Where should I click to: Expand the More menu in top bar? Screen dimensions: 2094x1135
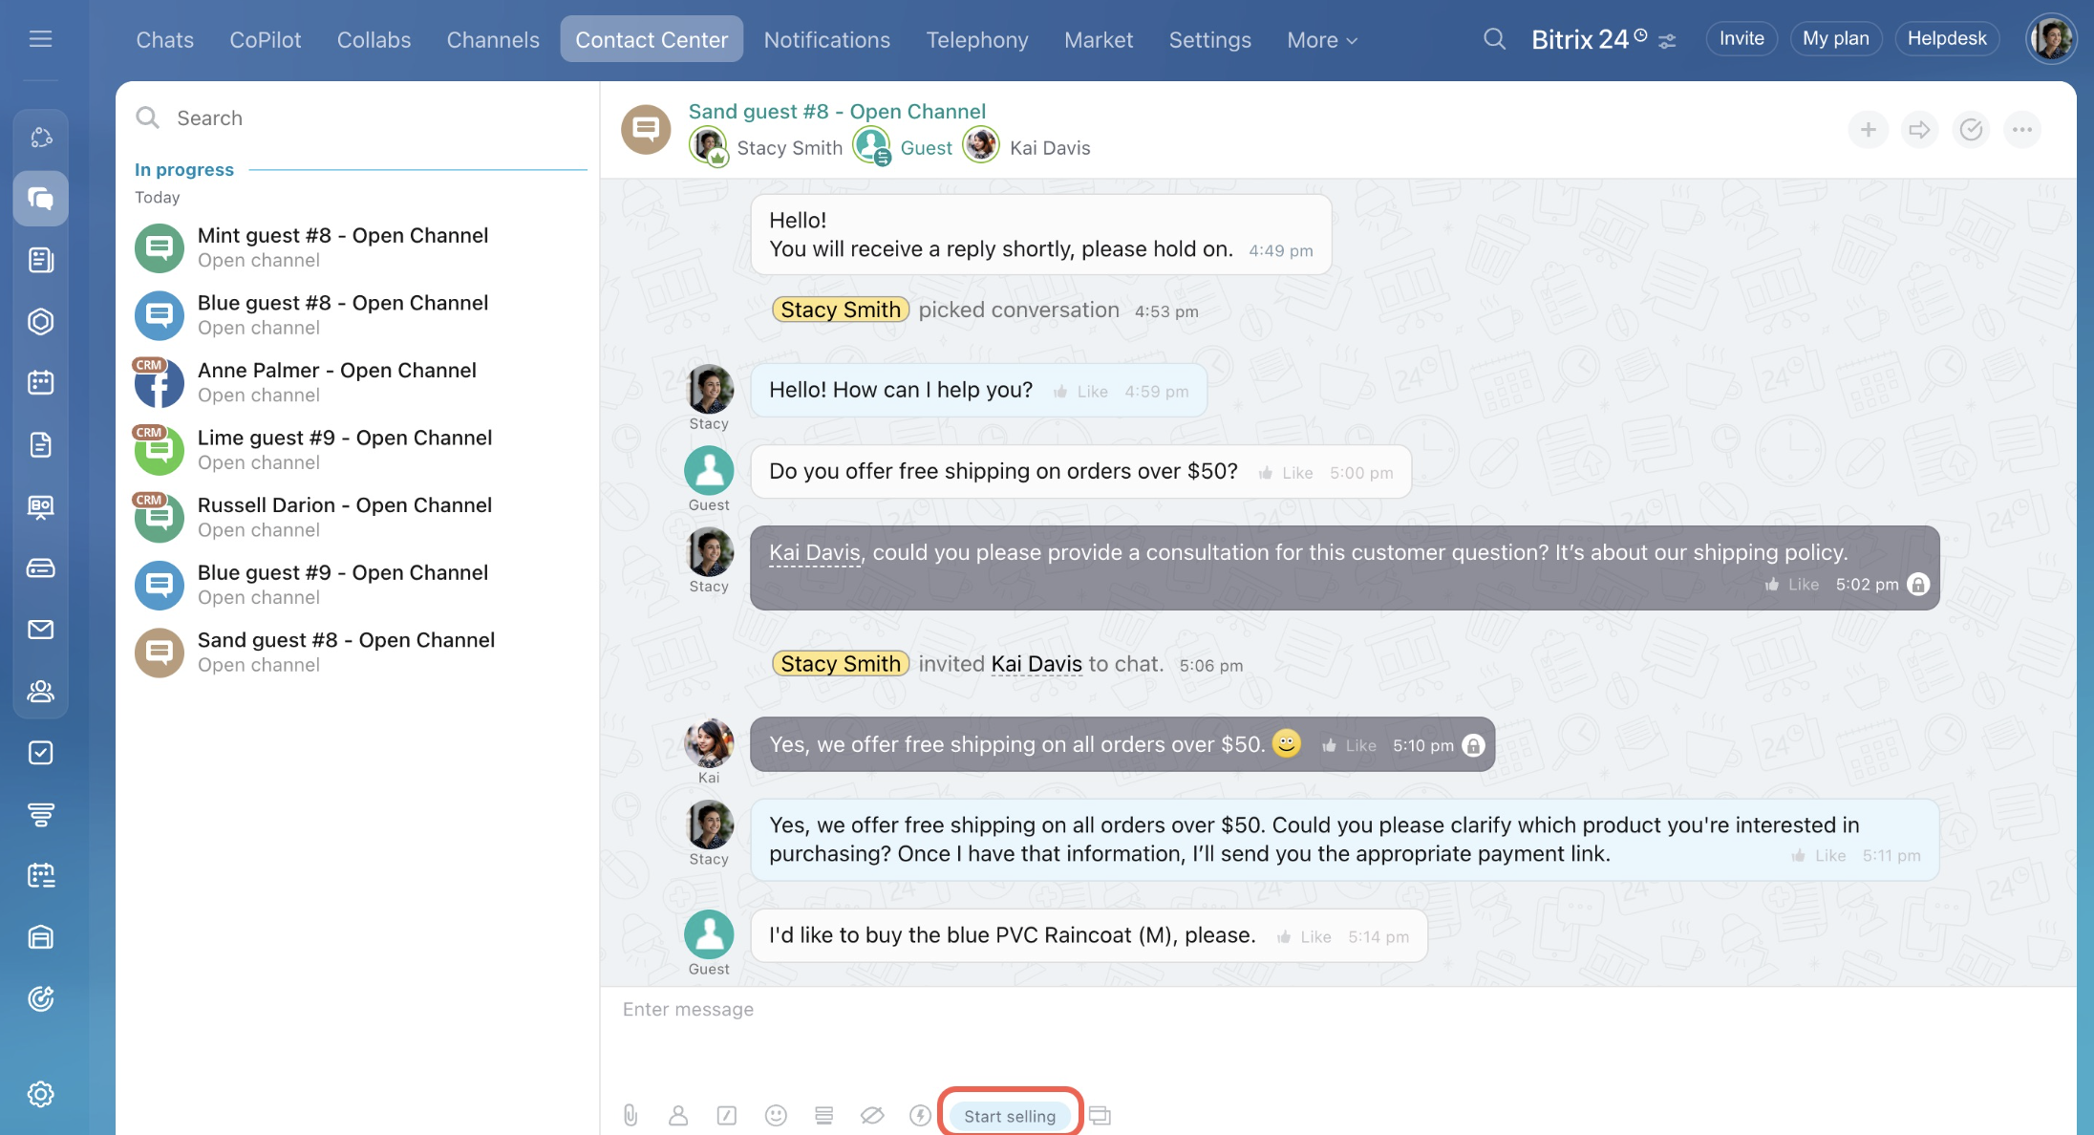[1321, 40]
